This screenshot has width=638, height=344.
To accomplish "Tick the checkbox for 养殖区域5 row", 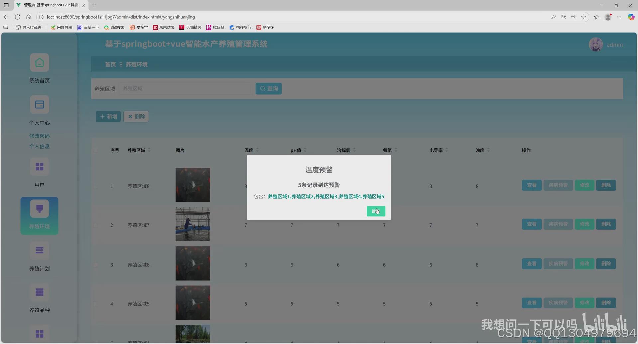I will 96,304.
